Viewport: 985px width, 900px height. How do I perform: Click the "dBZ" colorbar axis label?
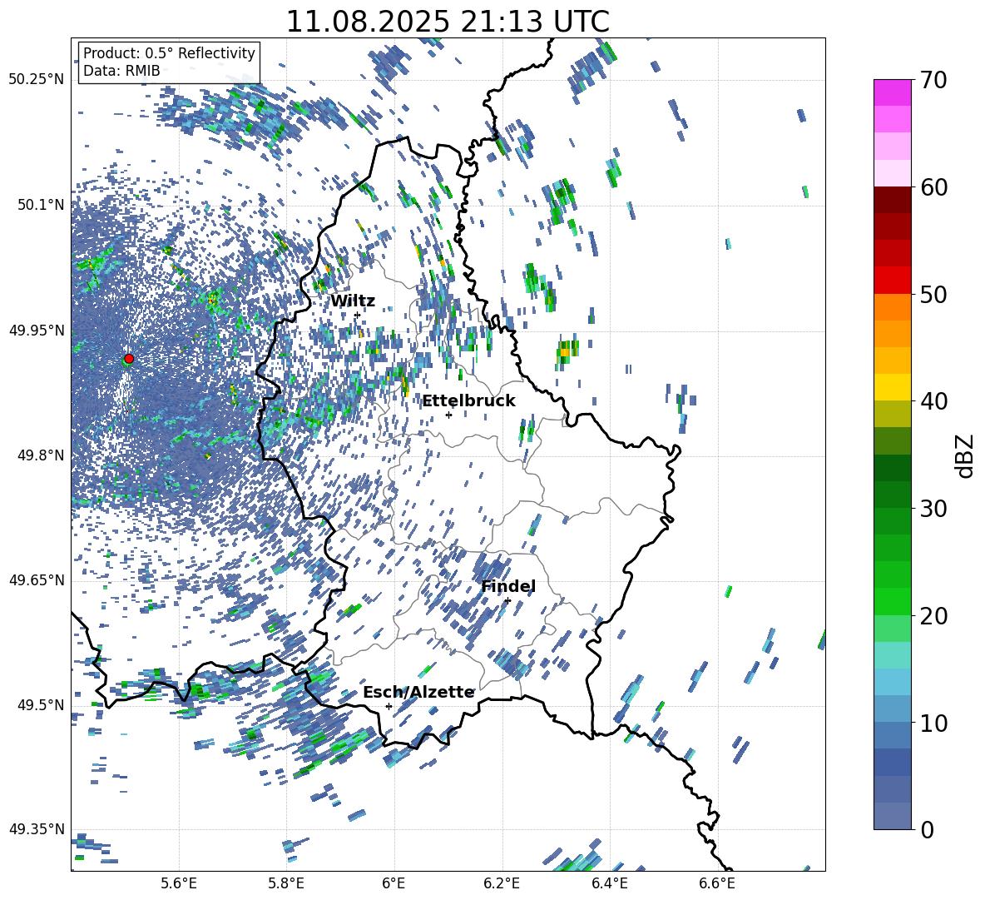pyautogui.click(x=966, y=455)
